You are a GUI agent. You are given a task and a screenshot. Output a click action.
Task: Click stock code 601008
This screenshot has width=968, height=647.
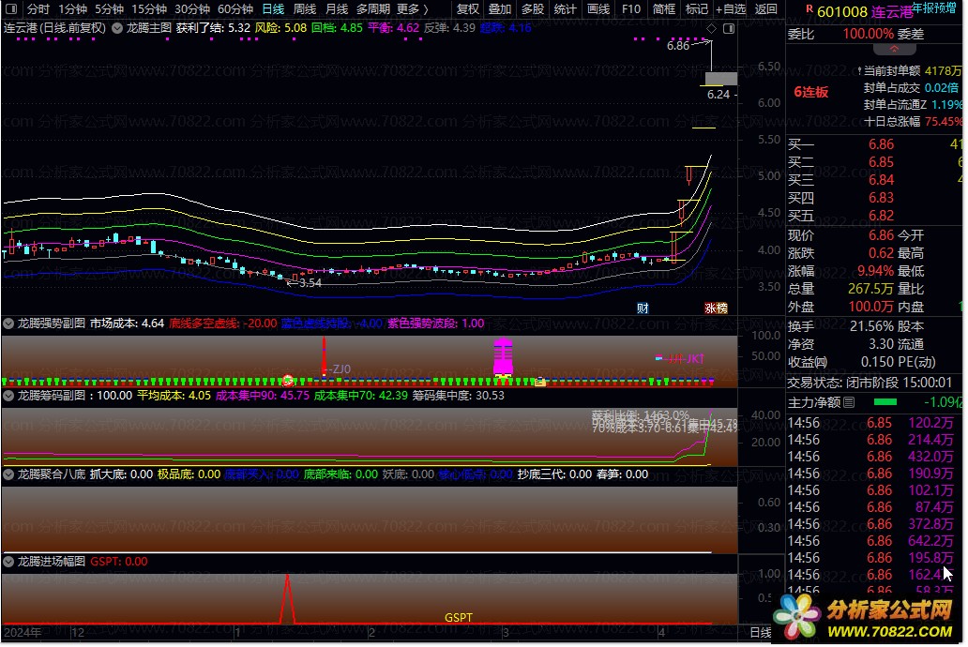(842, 12)
